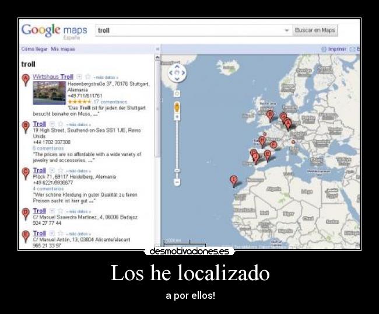
Task: Click list marker D for Badajoz result
Action: click(x=26, y=214)
